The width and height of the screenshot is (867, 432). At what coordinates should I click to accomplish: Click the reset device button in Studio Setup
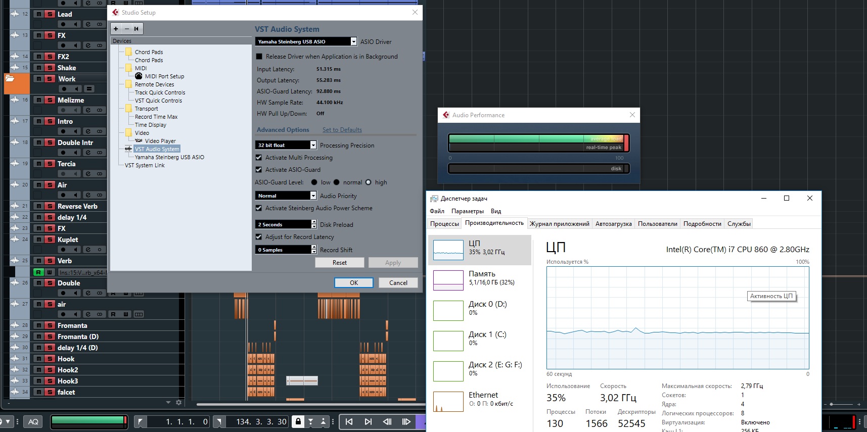point(136,29)
